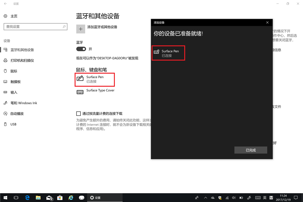This screenshot has width=303, height=202.
Task: Open the Action Center notification icon
Action: (x=296, y=198)
